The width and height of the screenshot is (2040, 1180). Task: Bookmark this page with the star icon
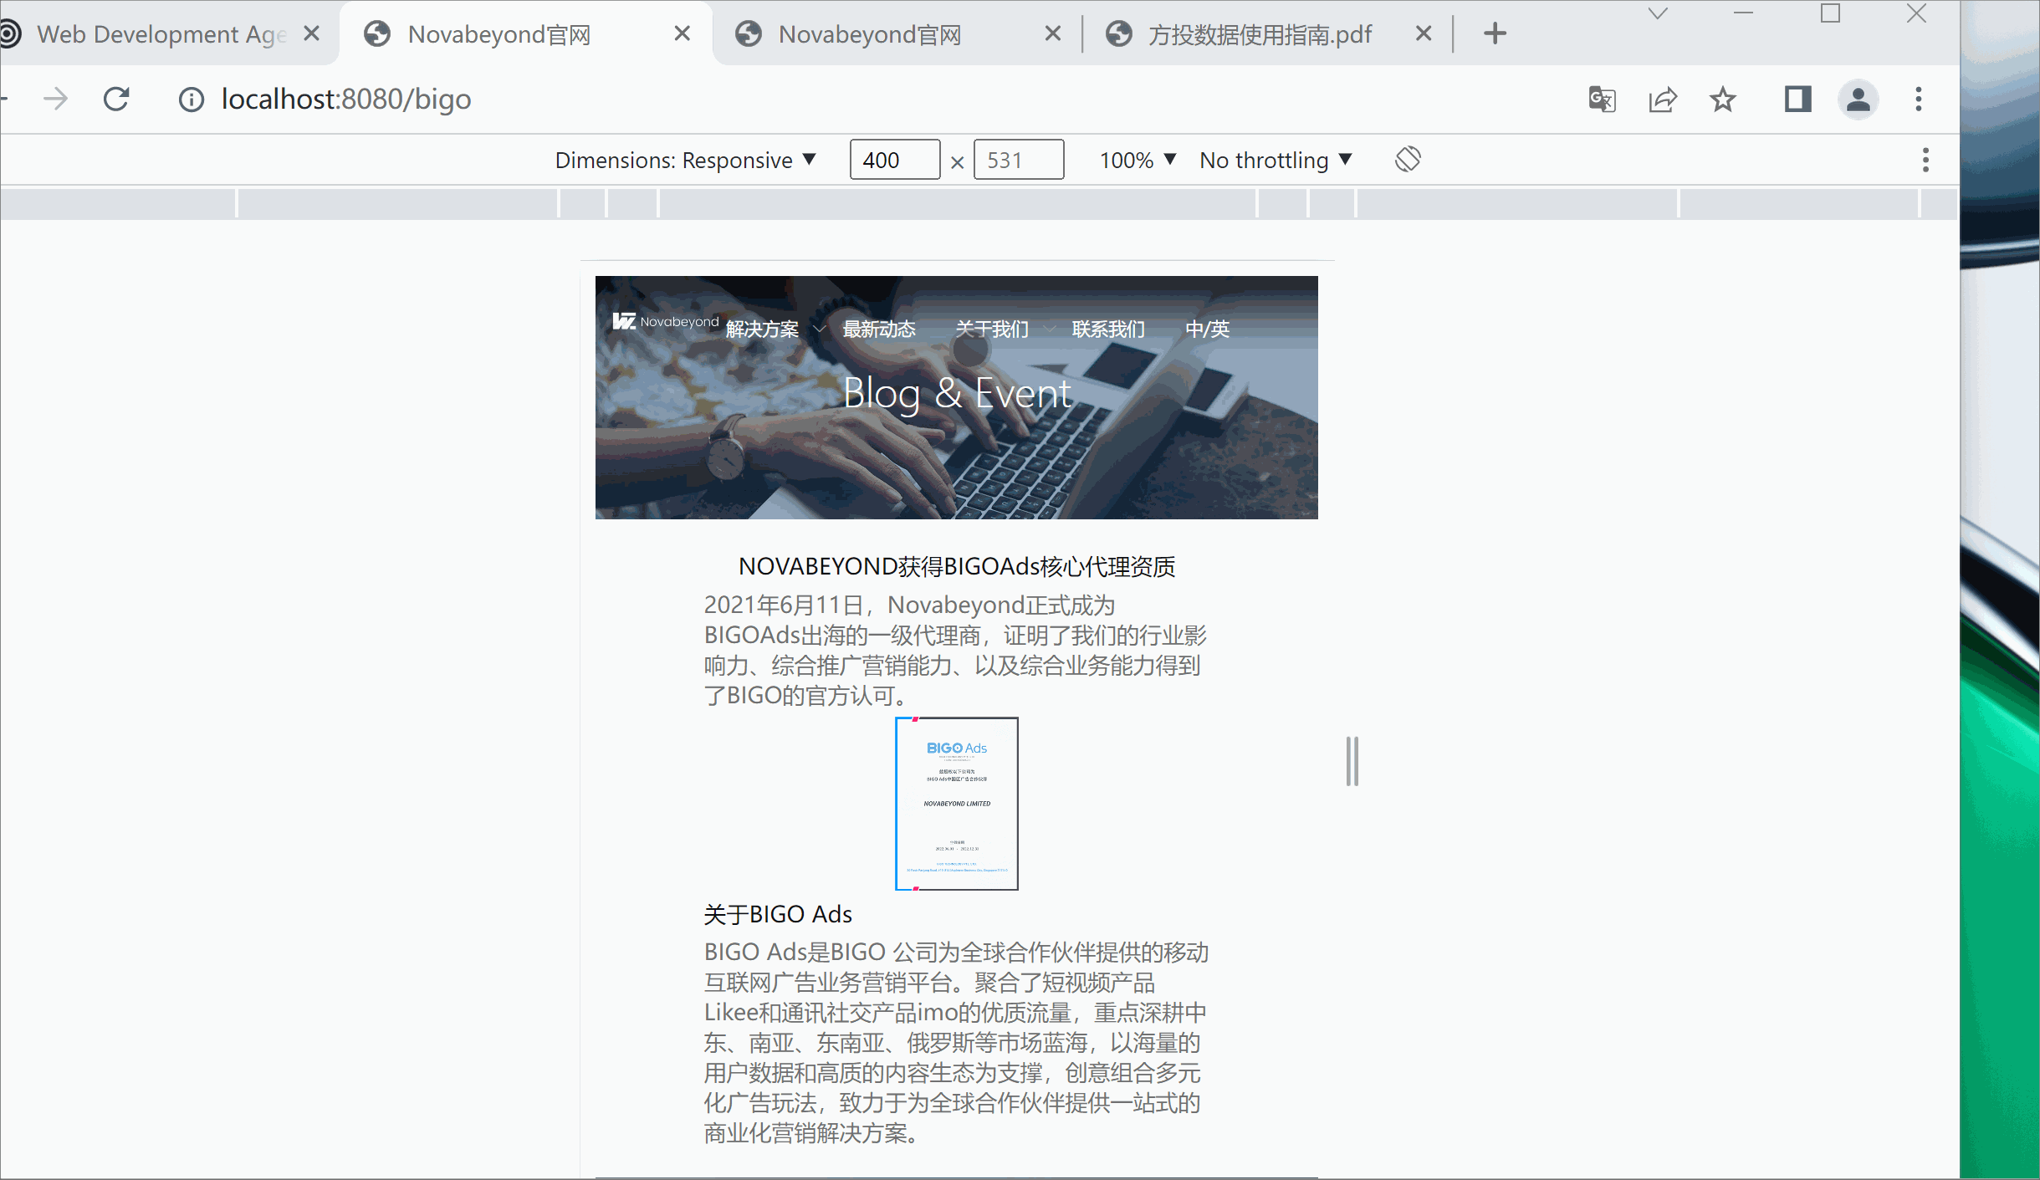point(1722,100)
